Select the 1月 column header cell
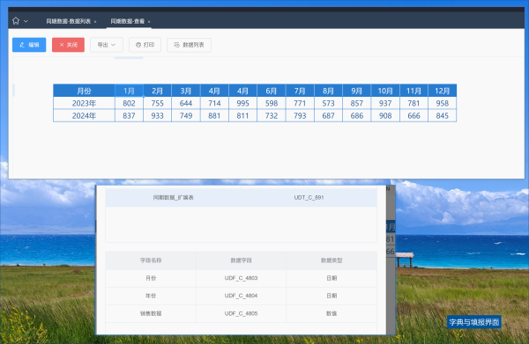The width and height of the screenshot is (529, 344). [129, 91]
